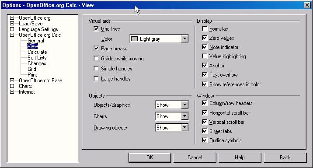Enable Value highlighting checkbox
313x168 pixels.
(x=205, y=56)
